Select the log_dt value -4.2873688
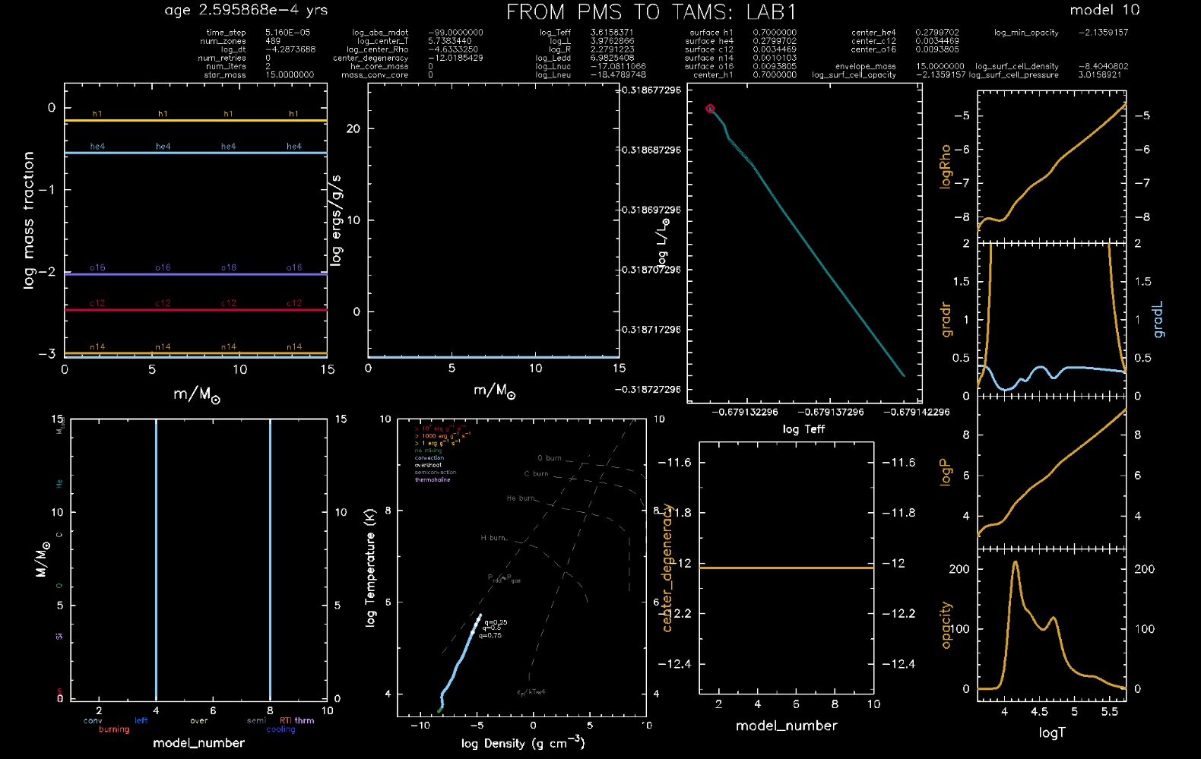The width and height of the screenshot is (1201, 759). tap(290, 49)
